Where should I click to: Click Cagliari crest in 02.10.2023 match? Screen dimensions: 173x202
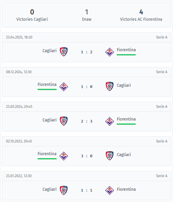click(110, 156)
